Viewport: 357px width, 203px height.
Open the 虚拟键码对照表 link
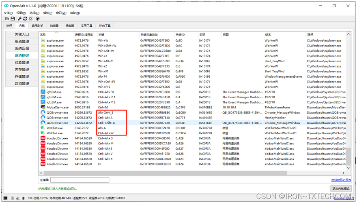click(341, 180)
